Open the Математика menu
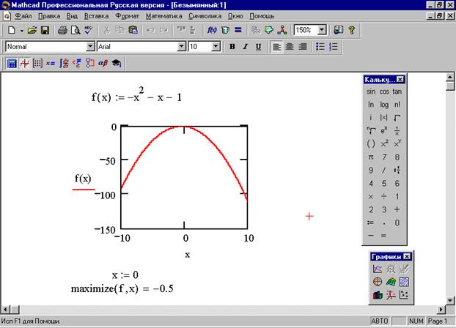The width and height of the screenshot is (456, 328). 163,16
